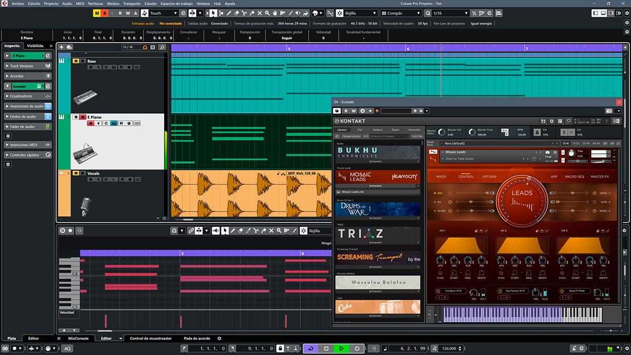The image size is (631, 355).
Task: Open Edit Instrument button on Bass track
Action: click(x=113, y=67)
